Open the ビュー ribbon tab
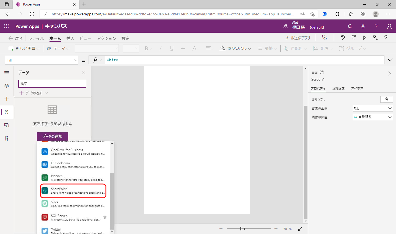The image size is (396, 234). tap(85, 38)
